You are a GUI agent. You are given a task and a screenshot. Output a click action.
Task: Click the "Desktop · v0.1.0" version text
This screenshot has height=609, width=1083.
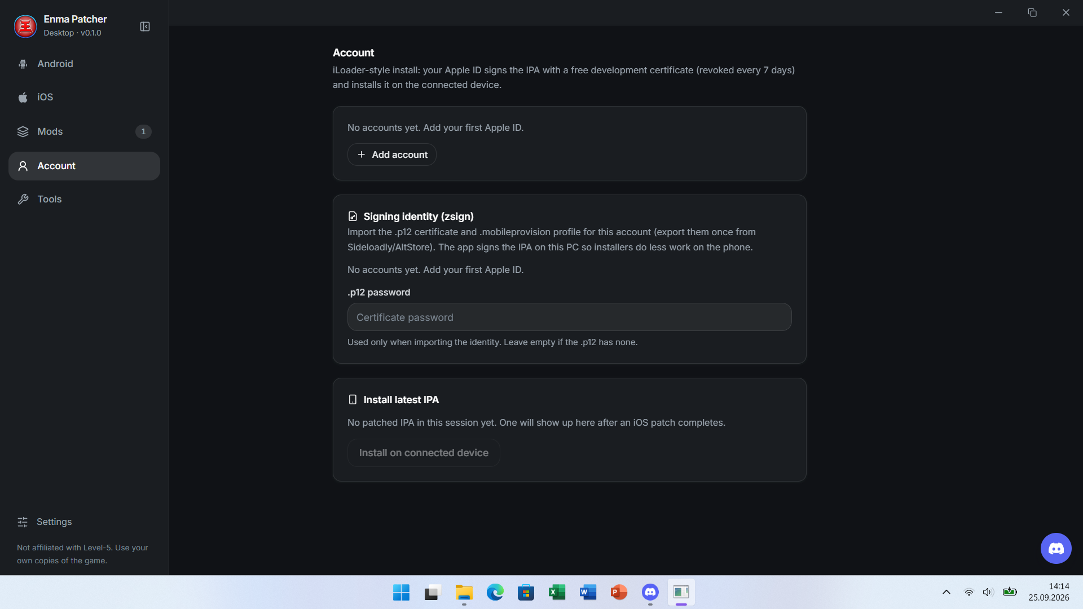coord(72,33)
